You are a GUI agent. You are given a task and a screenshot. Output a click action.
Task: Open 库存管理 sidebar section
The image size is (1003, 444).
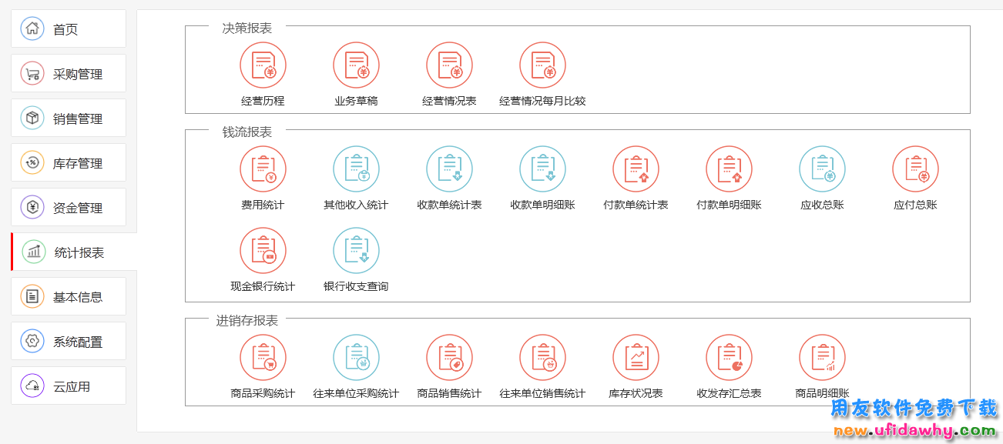69,163
